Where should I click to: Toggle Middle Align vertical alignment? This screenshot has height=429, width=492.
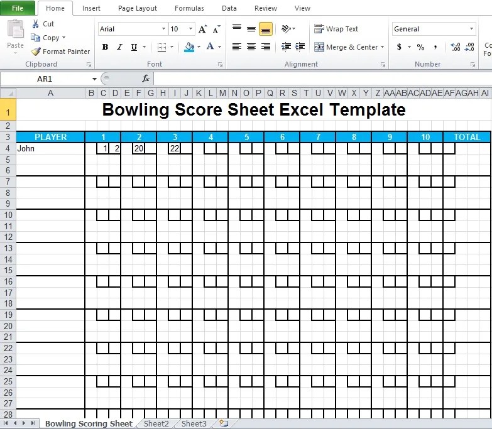(251, 29)
